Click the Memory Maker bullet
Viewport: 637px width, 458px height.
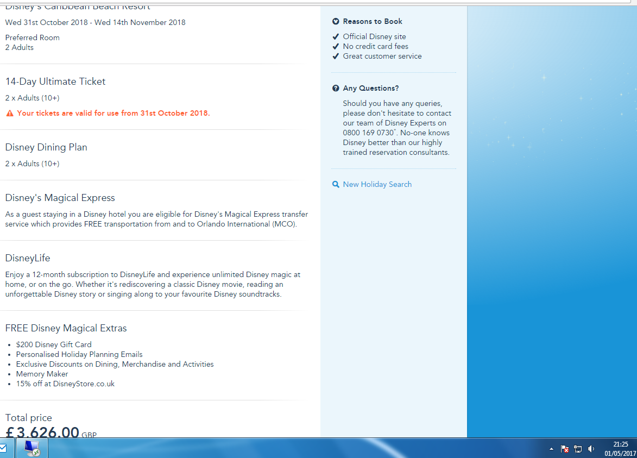click(x=42, y=374)
